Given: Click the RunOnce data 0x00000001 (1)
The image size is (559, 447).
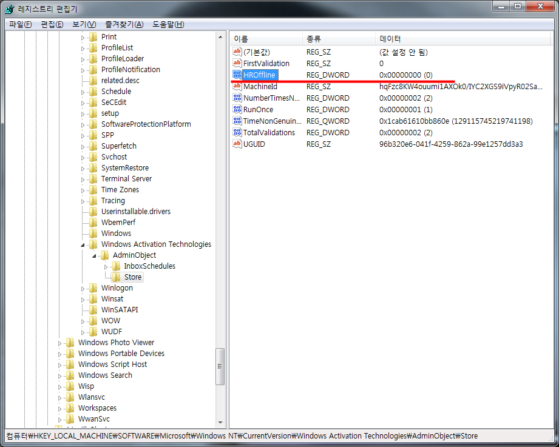Looking at the screenshot, I should (x=405, y=110).
